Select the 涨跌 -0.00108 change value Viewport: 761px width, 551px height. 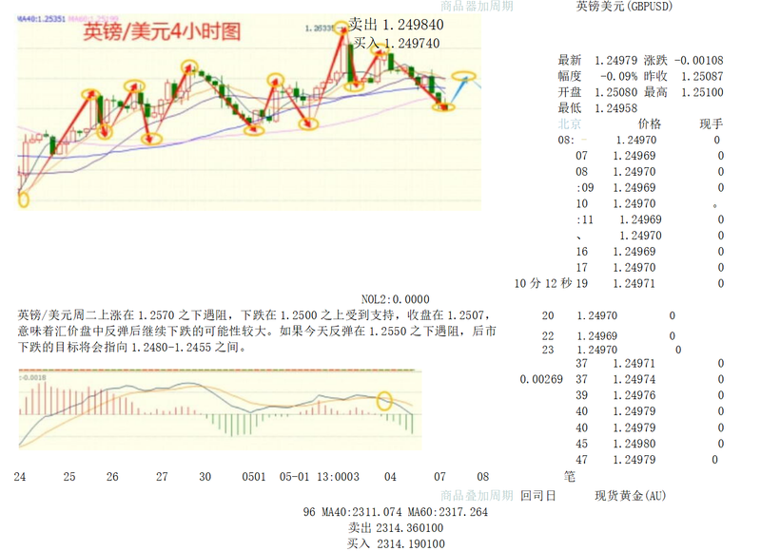[x=683, y=61]
